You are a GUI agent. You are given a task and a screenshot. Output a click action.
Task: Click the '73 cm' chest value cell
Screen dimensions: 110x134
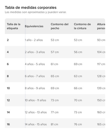tap(55, 100)
